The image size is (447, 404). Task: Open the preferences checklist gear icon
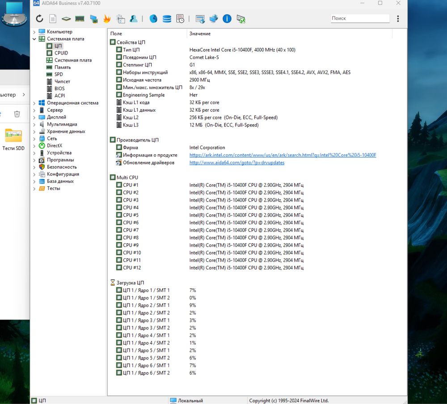coord(121,19)
